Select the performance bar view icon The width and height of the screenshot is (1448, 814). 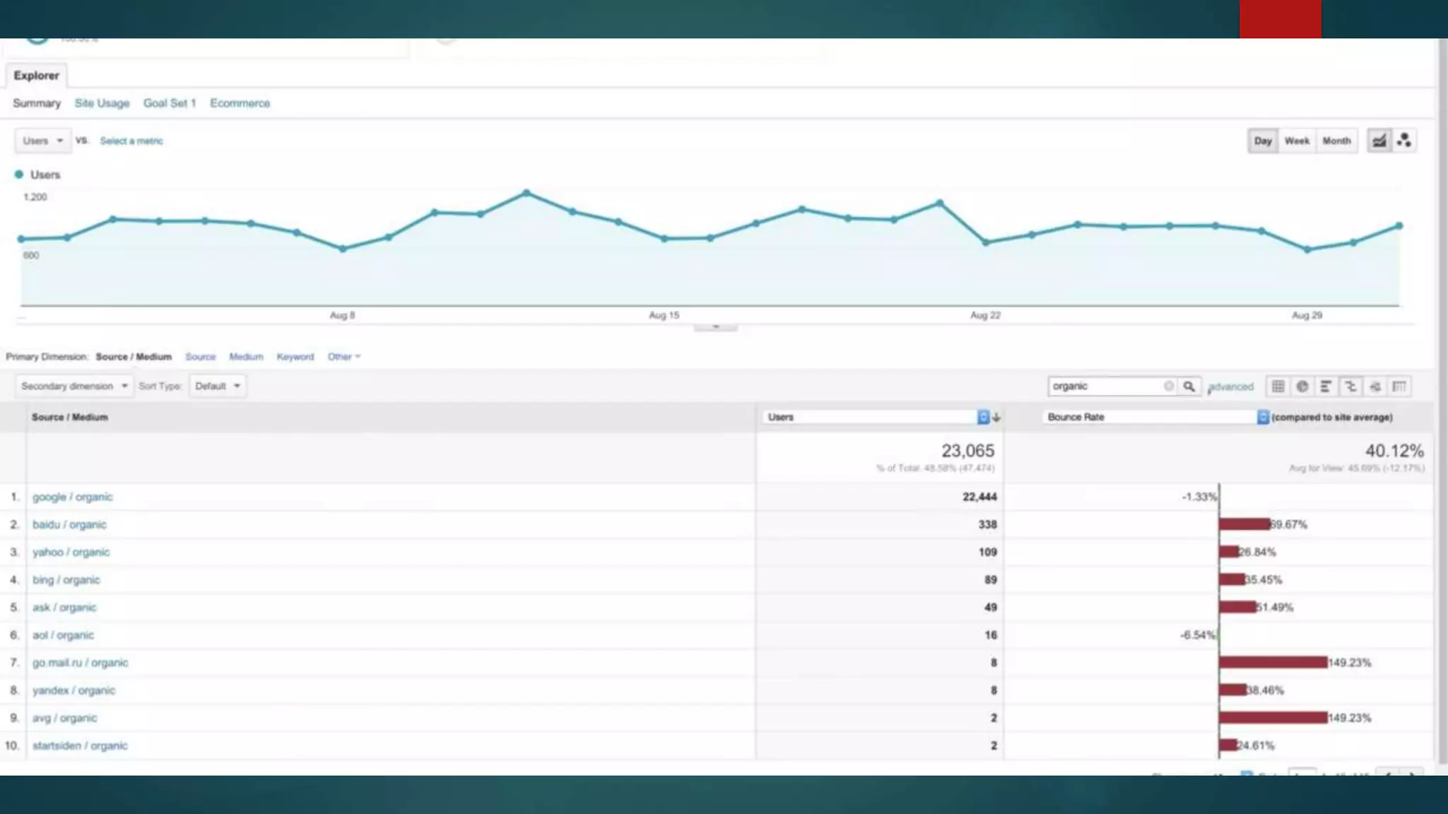[1326, 387]
